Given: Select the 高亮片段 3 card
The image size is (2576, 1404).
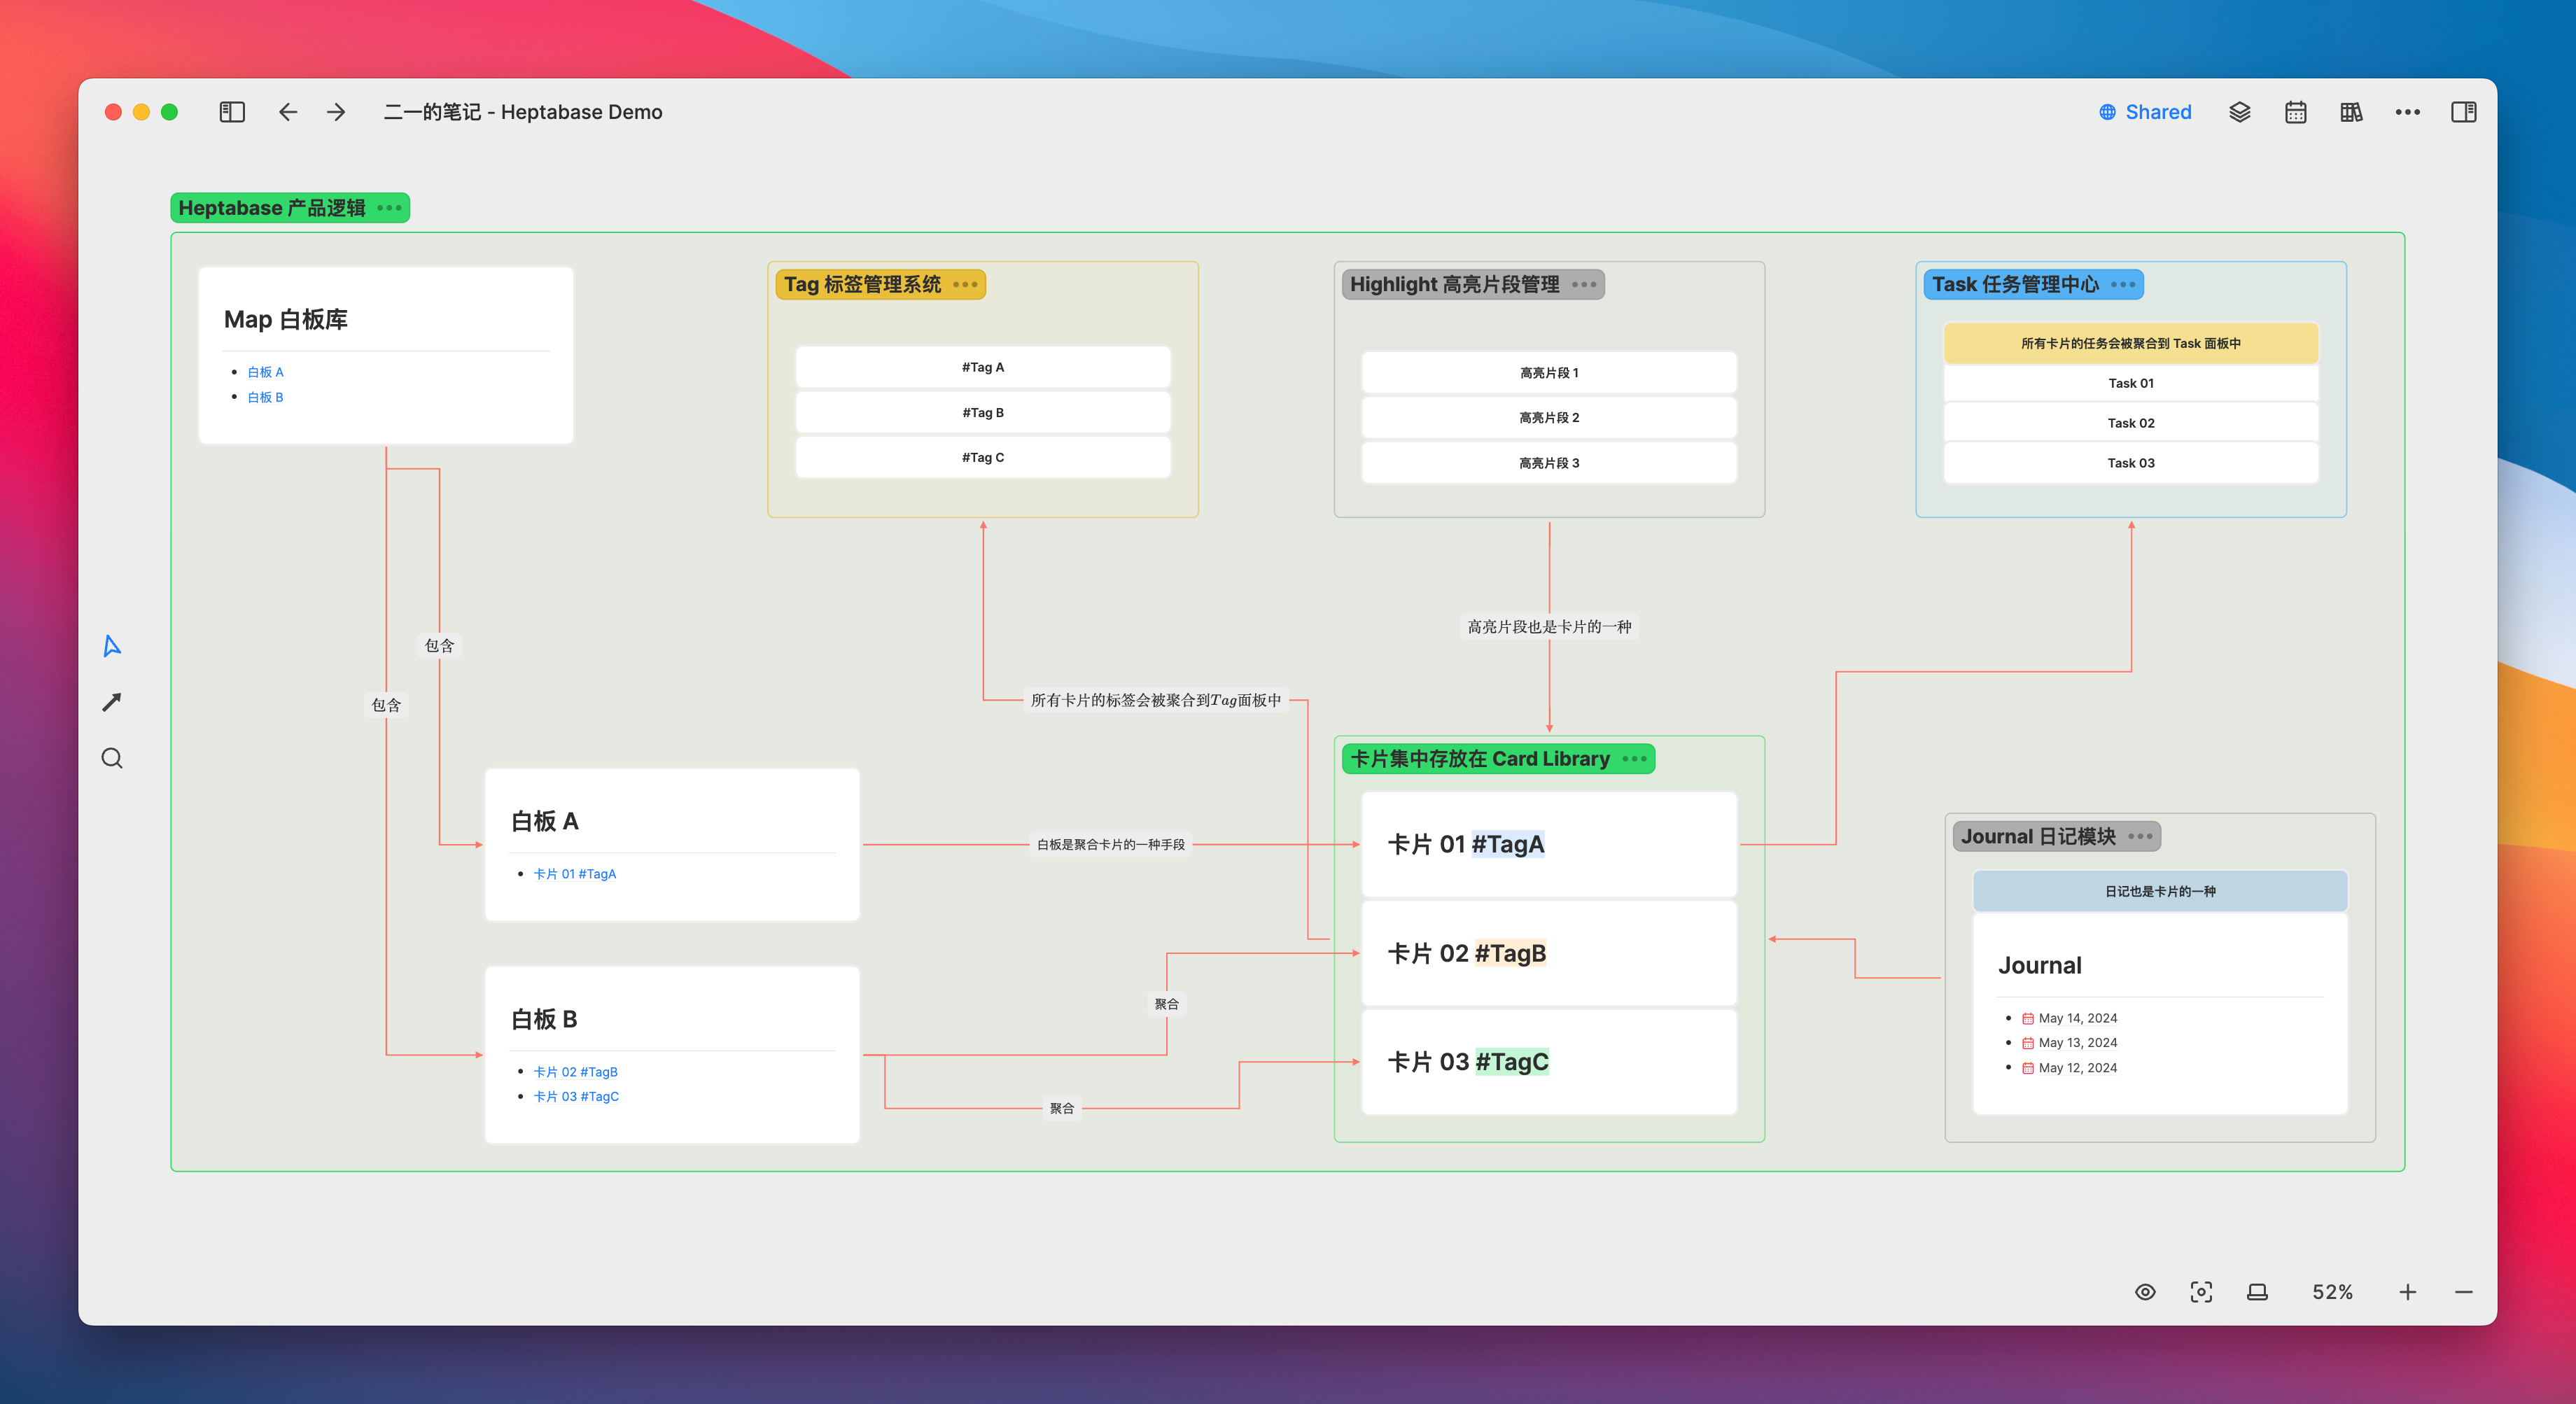Looking at the screenshot, I should 1549,463.
